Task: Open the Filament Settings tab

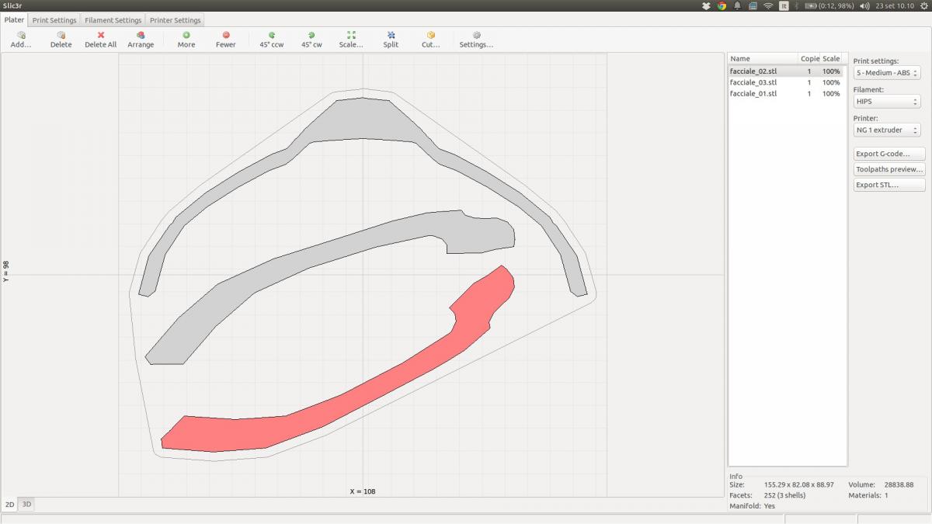Action: 113,20
